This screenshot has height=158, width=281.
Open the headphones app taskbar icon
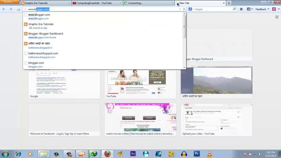click(x=184, y=154)
